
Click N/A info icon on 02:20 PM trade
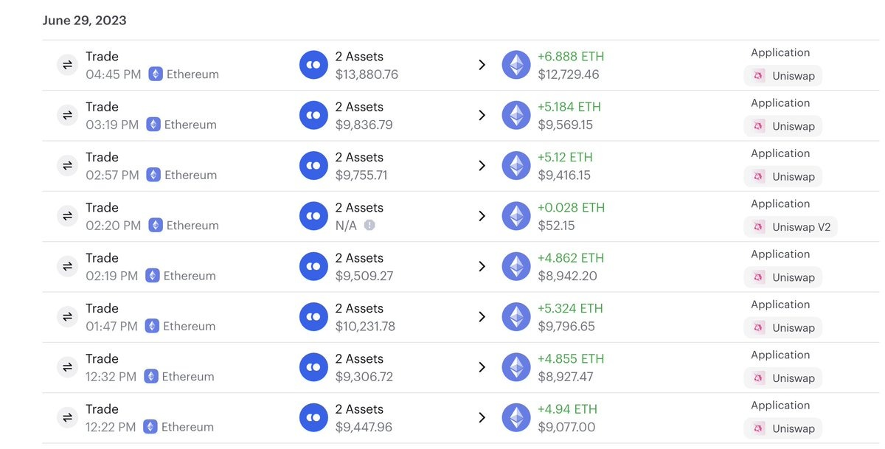(x=369, y=225)
